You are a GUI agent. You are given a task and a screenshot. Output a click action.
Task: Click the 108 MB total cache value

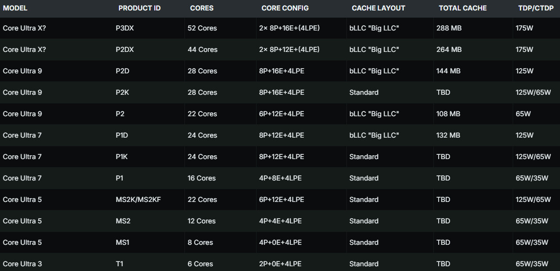(x=448, y=114)
